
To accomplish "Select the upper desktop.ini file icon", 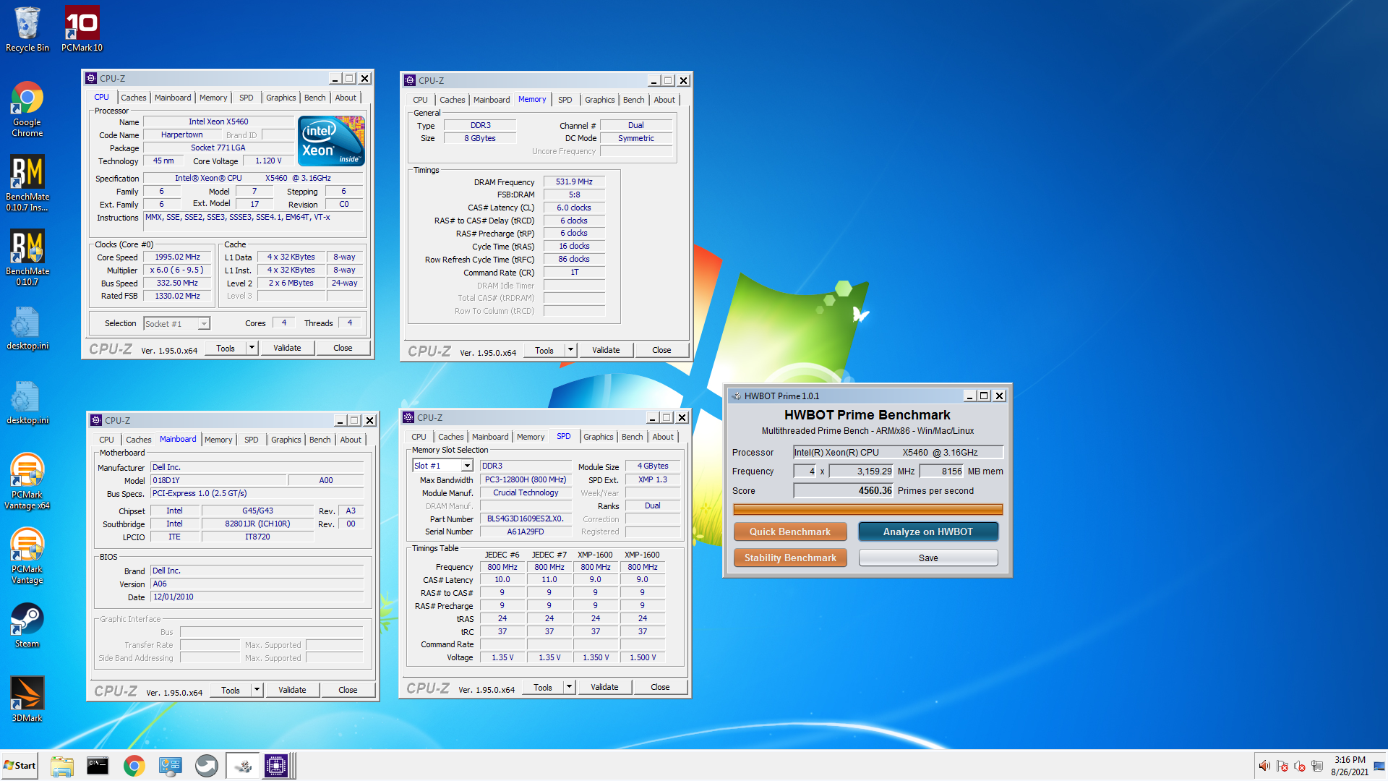I will pos(27,329).
